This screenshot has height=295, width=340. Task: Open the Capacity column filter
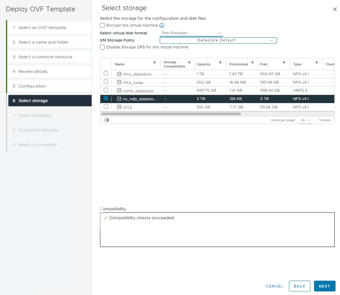click(x=220, y=63)
